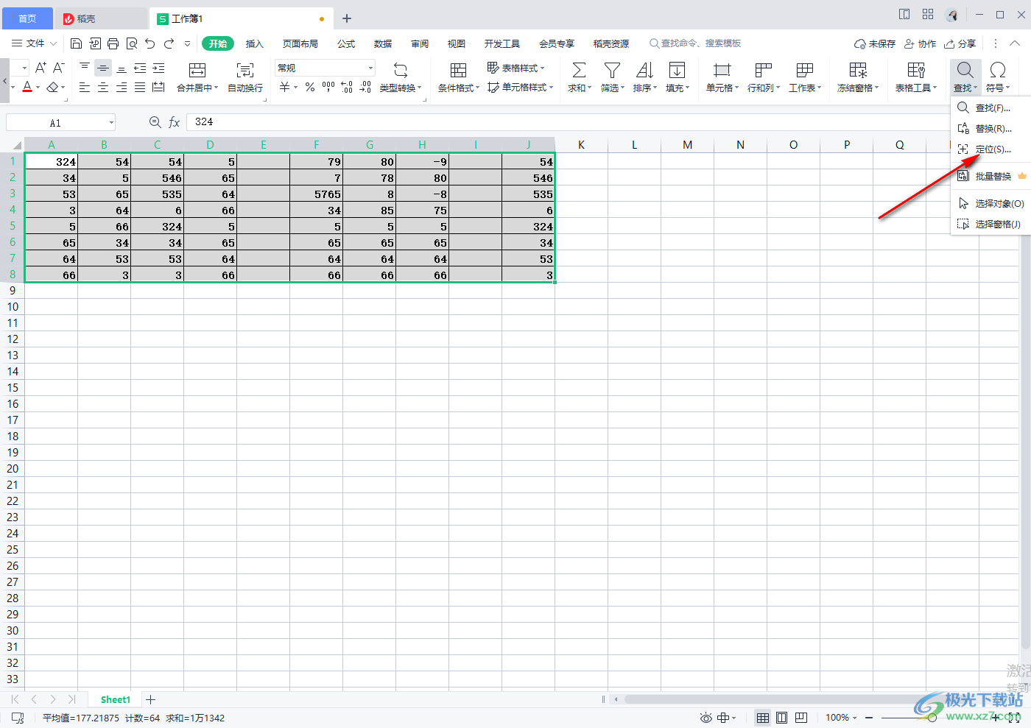The width and height of the screenshot is (1031, 728).
Task: Click the formula bar containing 324
Action: click(x=567, y=122)
